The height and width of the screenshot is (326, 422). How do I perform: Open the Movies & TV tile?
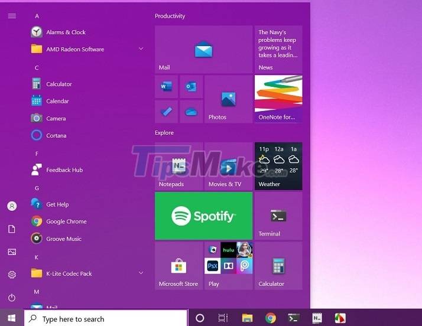(x=229, y=166)
